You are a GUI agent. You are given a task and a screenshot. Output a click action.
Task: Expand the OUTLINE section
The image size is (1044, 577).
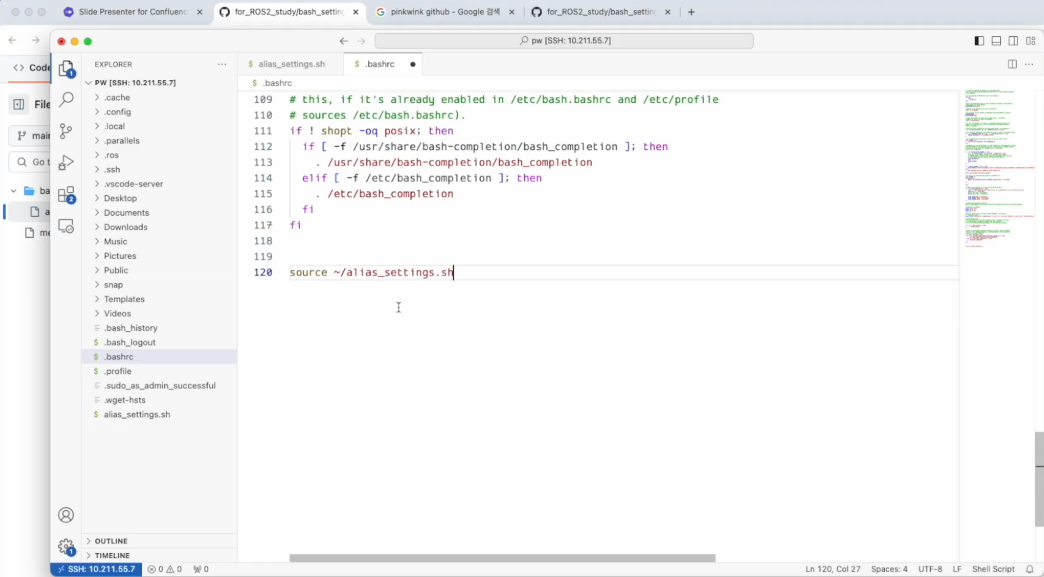pyautogui.click(x=111, y=541)
